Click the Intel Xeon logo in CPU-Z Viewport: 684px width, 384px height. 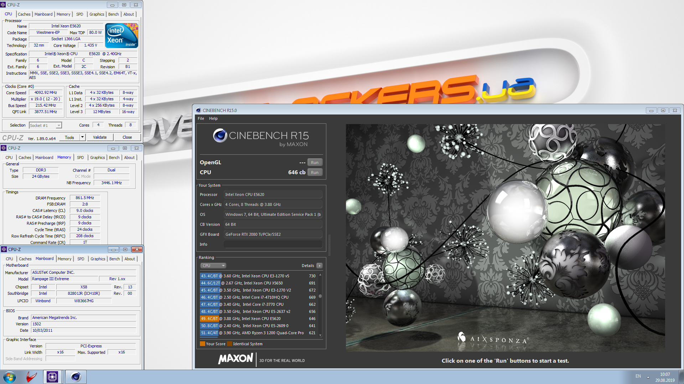[x=121, y=36]
